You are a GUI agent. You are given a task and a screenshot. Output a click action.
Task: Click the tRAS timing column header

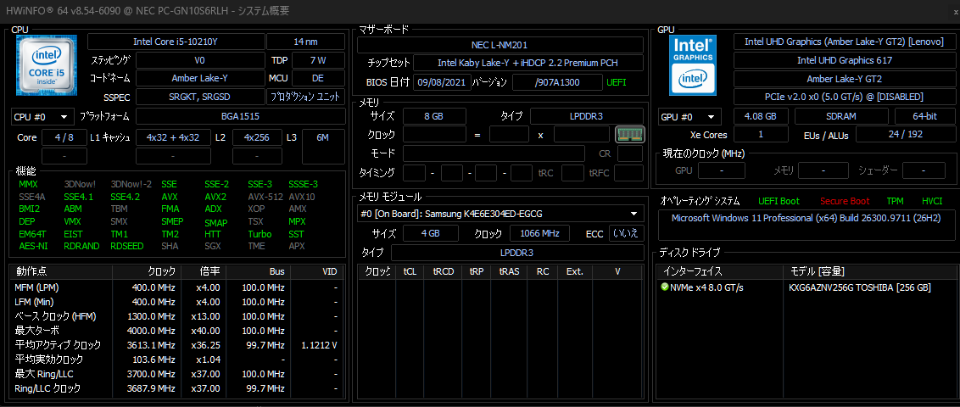click(x=509, y=271)
